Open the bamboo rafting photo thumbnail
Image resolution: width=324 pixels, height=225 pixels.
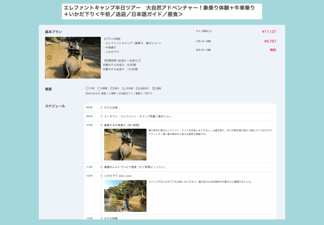(x=125, y=196)
